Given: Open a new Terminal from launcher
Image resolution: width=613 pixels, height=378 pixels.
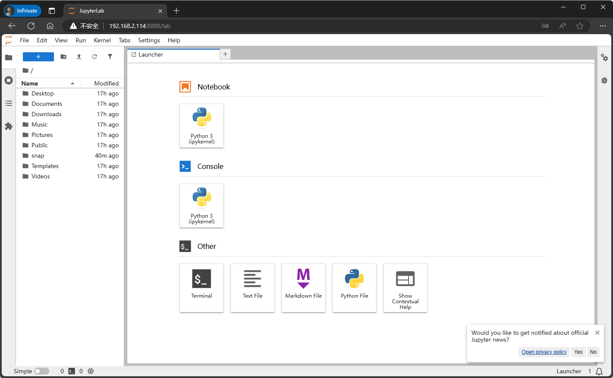Looking at the screenshot, I should coord(202,288).
